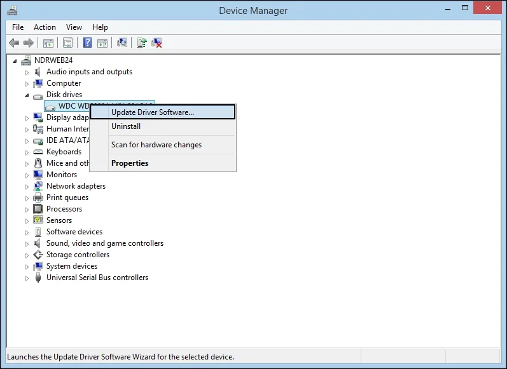Click Update Driver Software toolbar icon
This screenshot has height=369, width=507.
click(x=142, y=43)
